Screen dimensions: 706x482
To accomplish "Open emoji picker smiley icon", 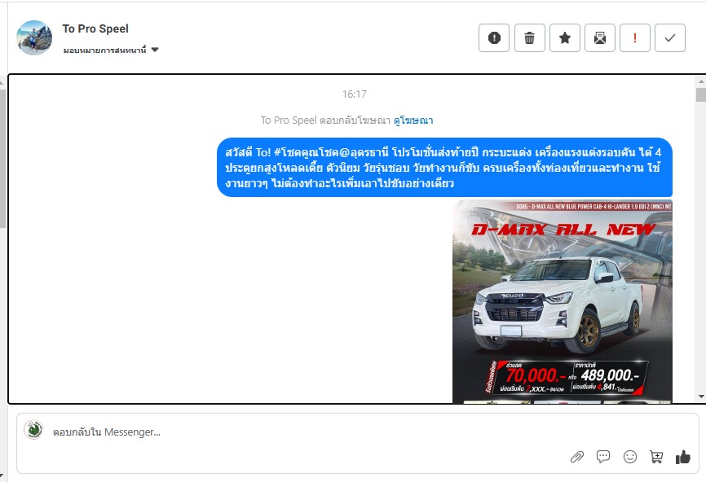I will [630, 457].
